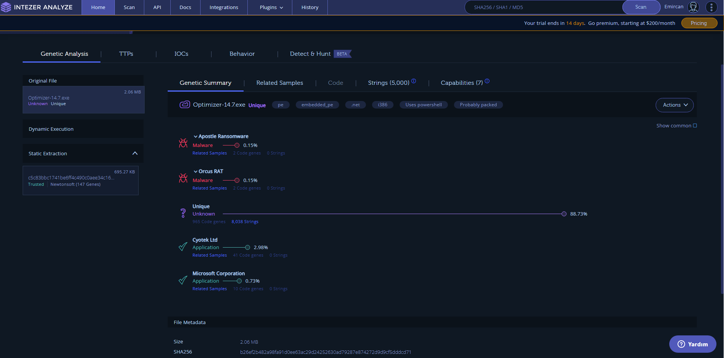
Task: Click the Cyotek Ltd 2.98% bar marker
Action: coord(247,247)
